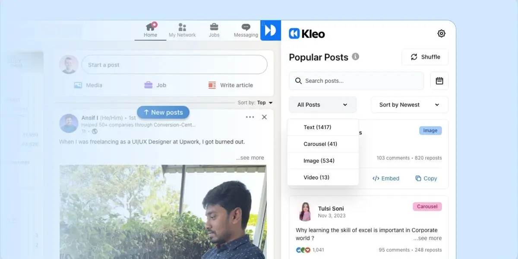Image resolution: width=518 pixels, height=259 pixels.
Task: Go to LinkedIn Home tab
Action: click(x=150, y=30)
